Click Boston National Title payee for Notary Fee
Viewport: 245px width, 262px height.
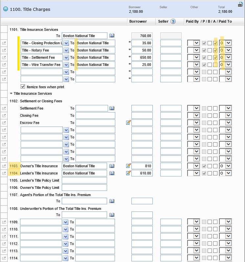pyautogui.click(x=95, y=50)
